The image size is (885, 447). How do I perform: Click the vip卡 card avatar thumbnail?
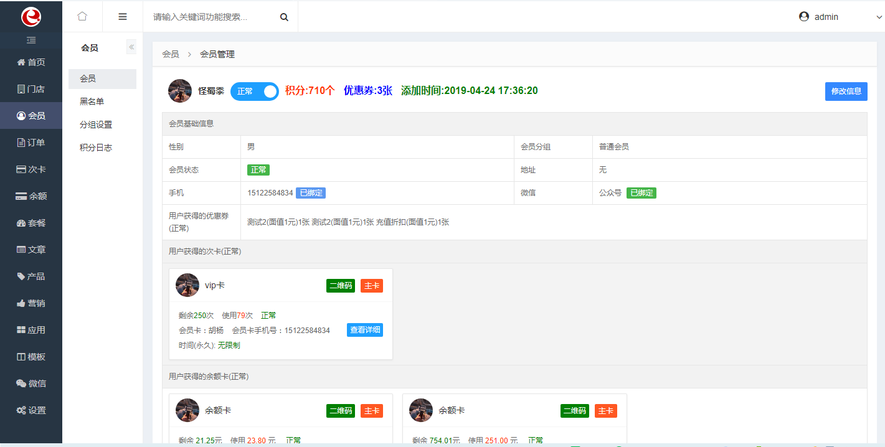[187, 285]
